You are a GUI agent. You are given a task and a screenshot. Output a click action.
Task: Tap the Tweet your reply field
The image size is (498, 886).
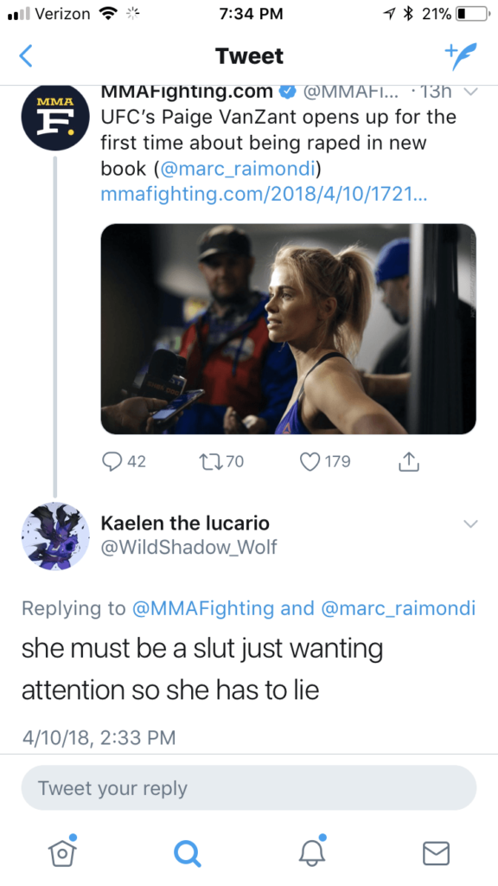pos(249,788)
